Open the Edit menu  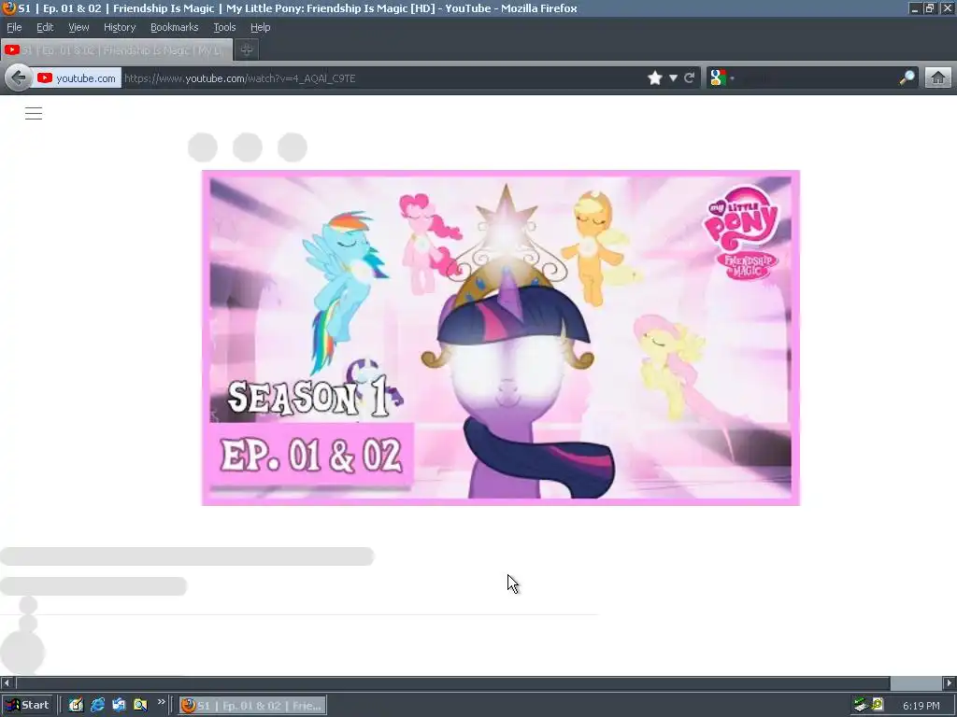pos(45,27)
